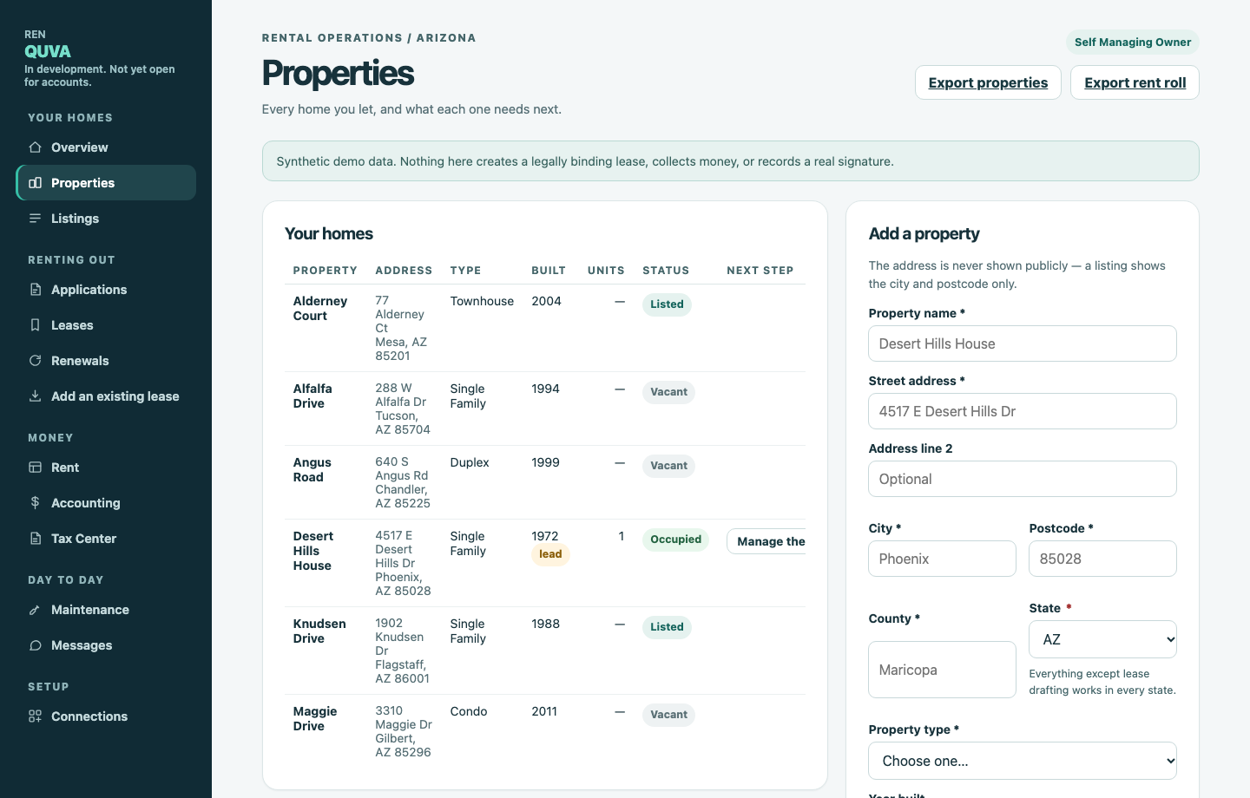The height and width of the screenshot is (798, 1250).
Task: Click the Messages speech bubble icon
Action: tap(35, 645)
